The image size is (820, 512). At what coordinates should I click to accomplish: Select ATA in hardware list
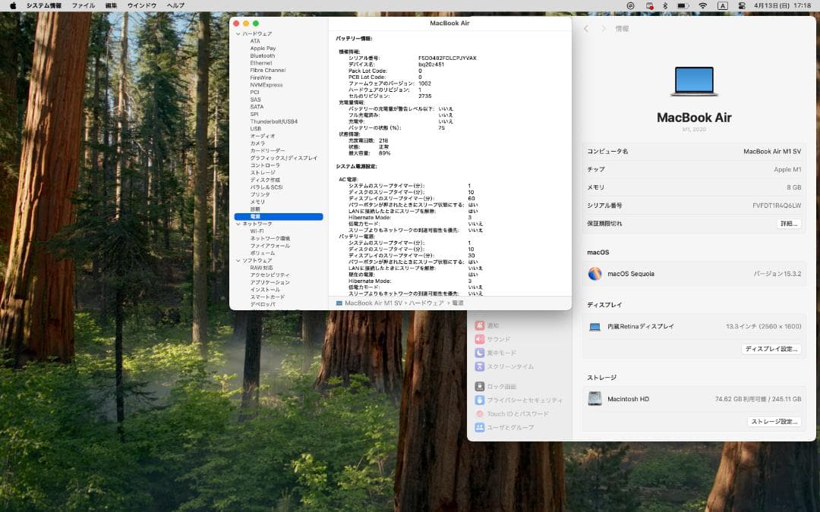pos(255,41)
